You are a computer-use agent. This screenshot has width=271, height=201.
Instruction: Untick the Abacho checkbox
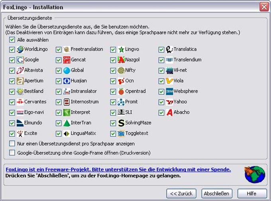tap(161, 113)
